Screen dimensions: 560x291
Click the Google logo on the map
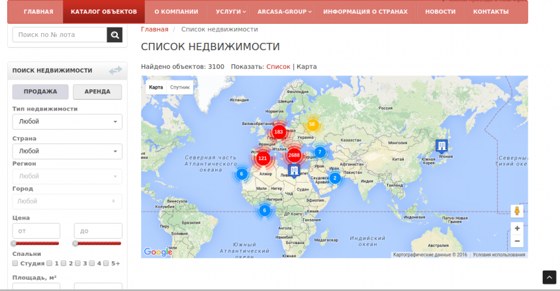click(158, 252)
